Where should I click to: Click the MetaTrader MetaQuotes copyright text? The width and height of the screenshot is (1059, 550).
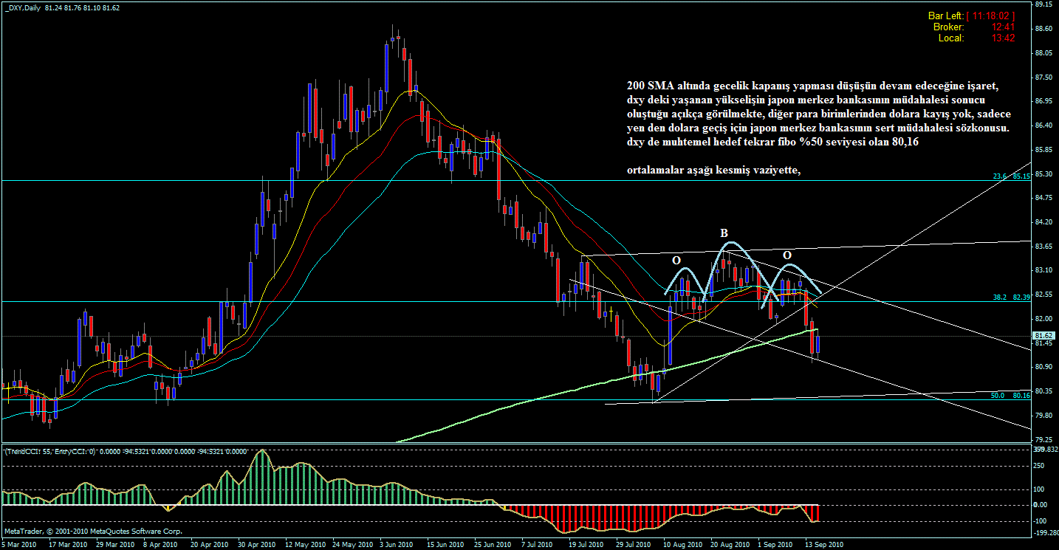[x=93, y=531]
